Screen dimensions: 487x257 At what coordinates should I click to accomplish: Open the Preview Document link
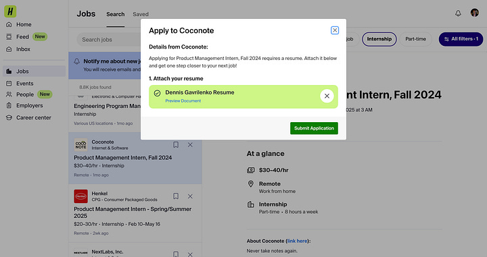pyautogui.click(x=183, y=101)
